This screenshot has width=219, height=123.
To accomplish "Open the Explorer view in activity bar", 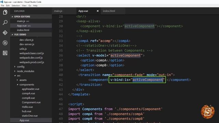I will [x=5, y=12].
